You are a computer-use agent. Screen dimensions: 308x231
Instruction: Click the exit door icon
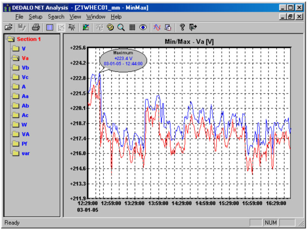193,27
